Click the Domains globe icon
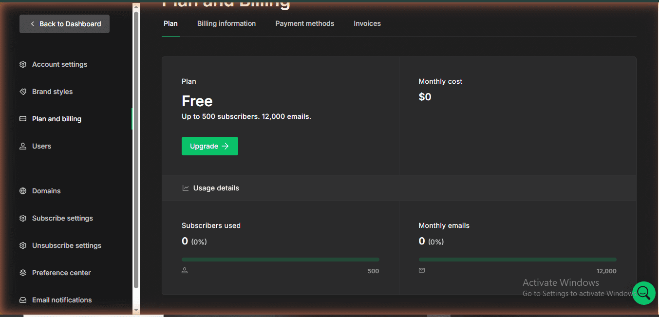659x317 pixels. pos(23,191)
